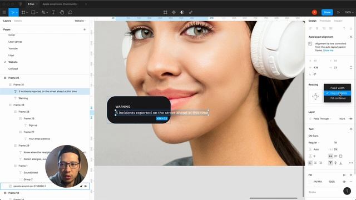Choose Hug contents in resizing menu
This screenshot has width=356, height=200.
[x=338, y=93]
